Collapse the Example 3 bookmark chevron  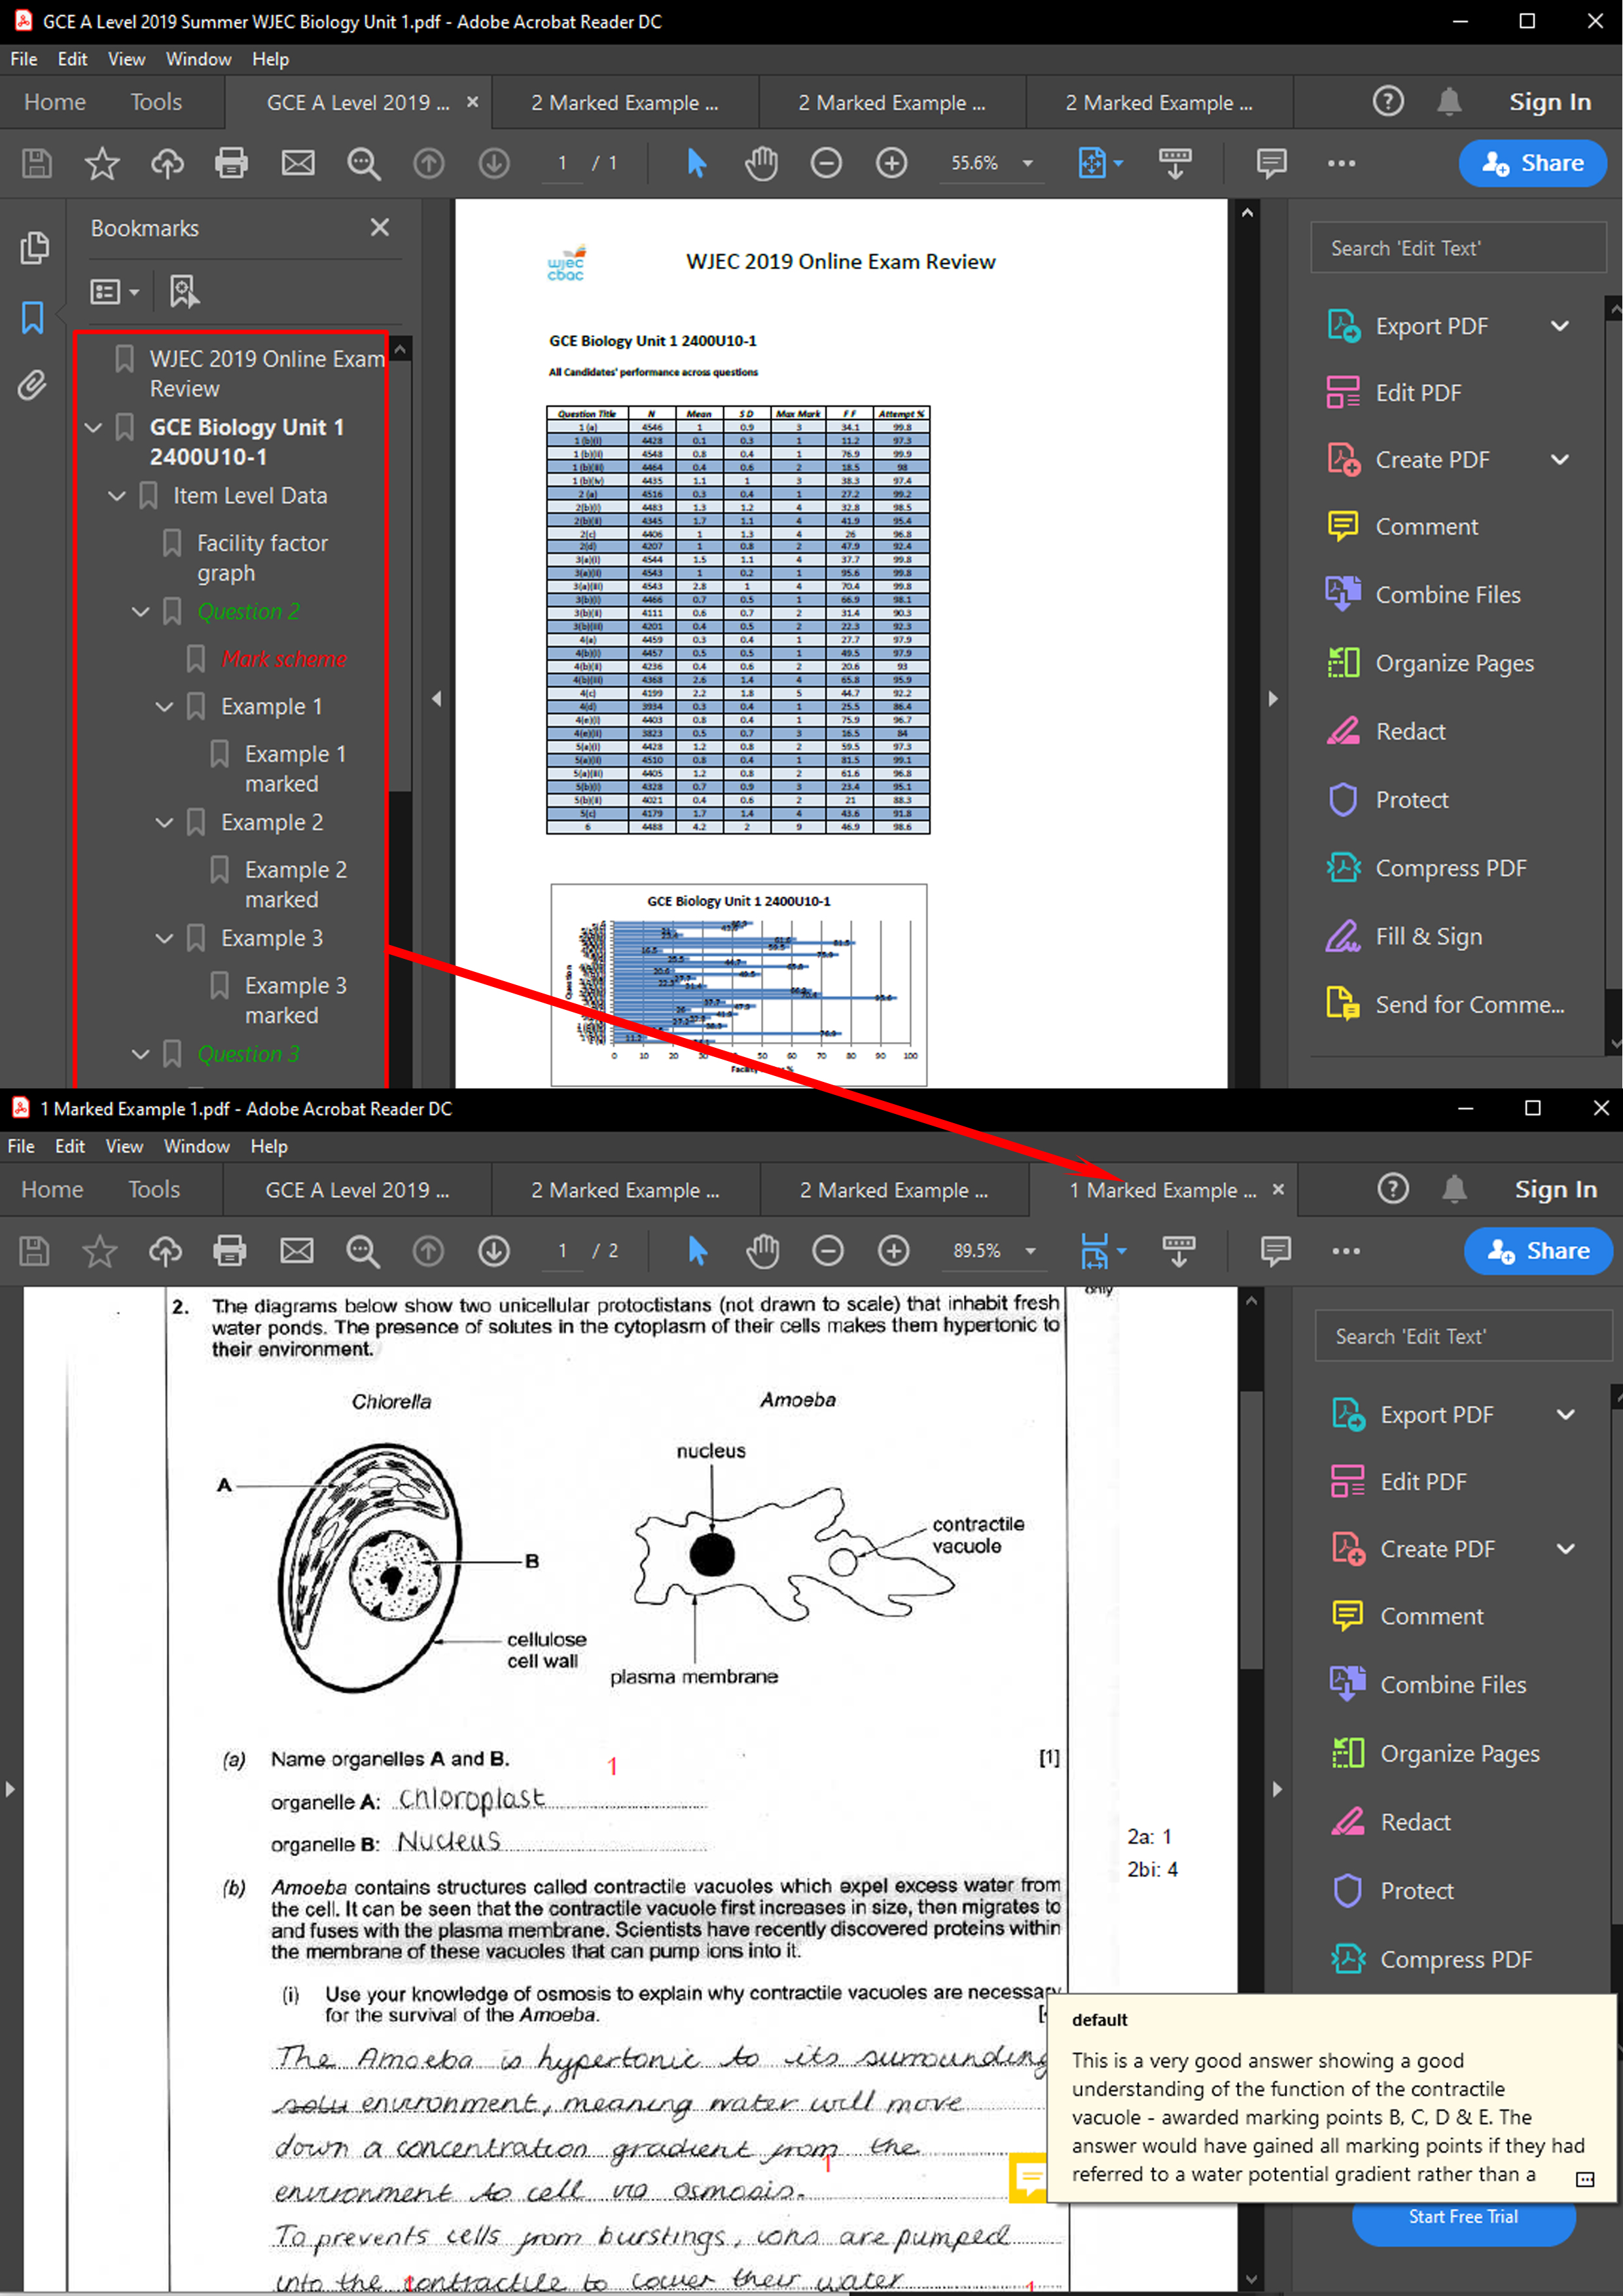pos(165,939)
